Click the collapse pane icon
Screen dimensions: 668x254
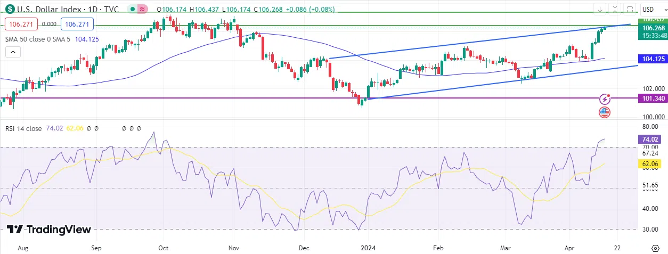(615, 9)
